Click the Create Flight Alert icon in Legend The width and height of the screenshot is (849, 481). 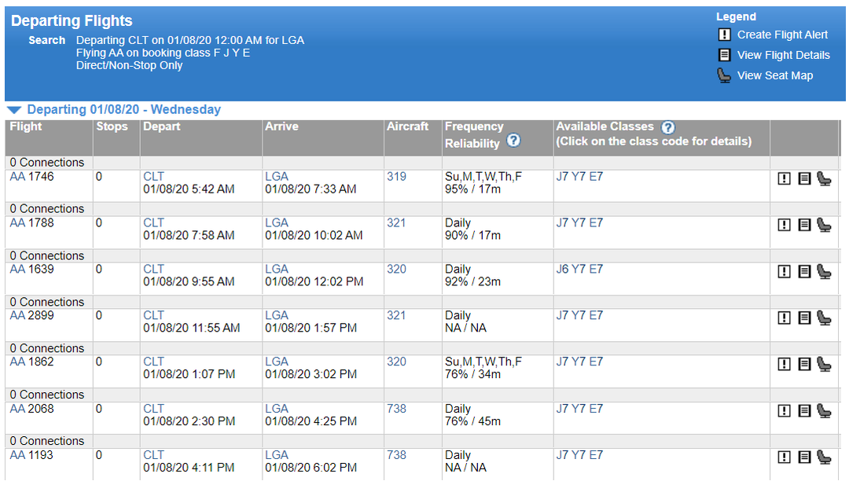pos(724,35)
